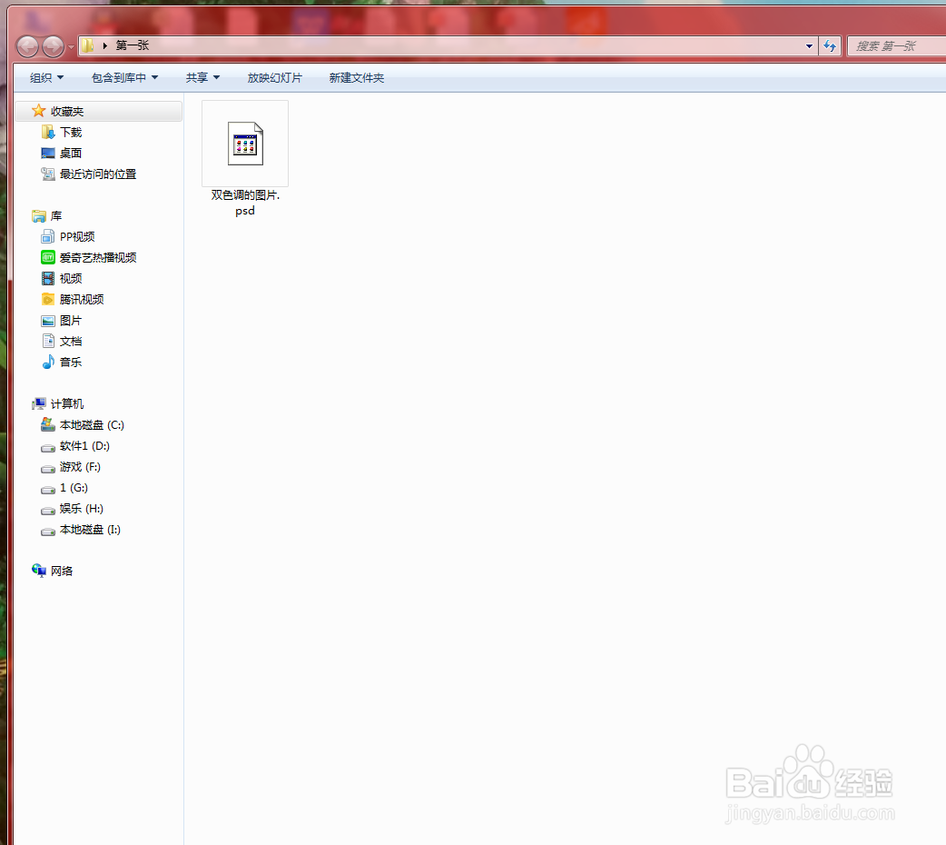Screen dimensions: 946x845
Task: Open 桌面 in favorites
Action: (71, 154)
